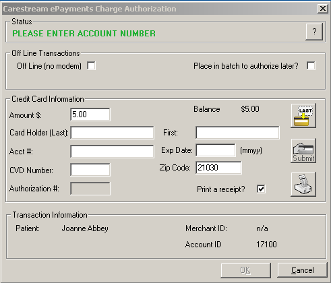Click the Exp Date field

[216, 150]
